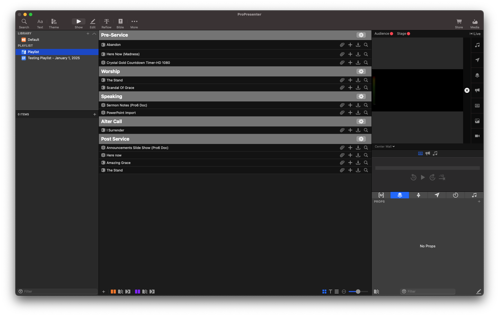
Task: Clear the video input layer (camera icon)
Action: pyautogui.click(x=477, y=136)
